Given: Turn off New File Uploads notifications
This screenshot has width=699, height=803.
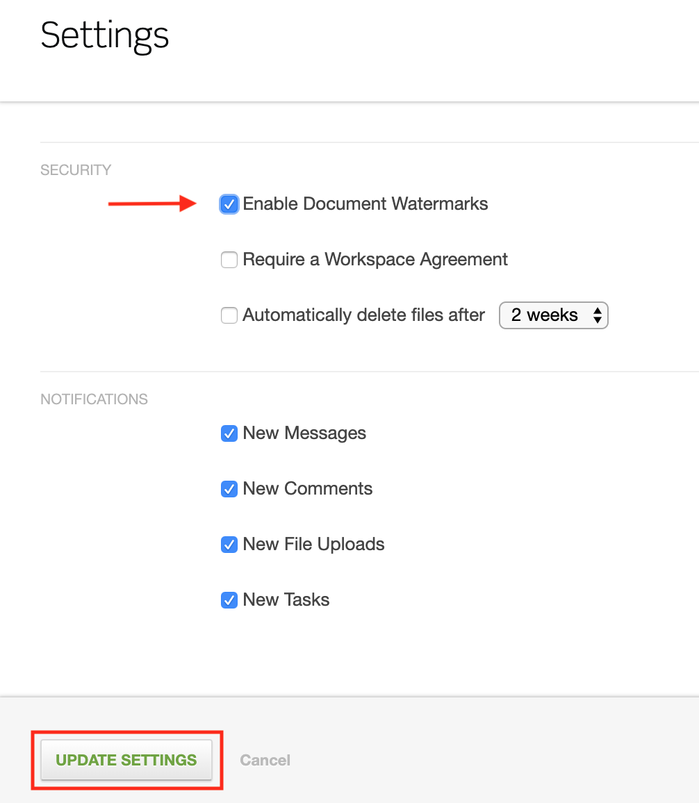Looking at the screenshot, I should coord(229,545).
